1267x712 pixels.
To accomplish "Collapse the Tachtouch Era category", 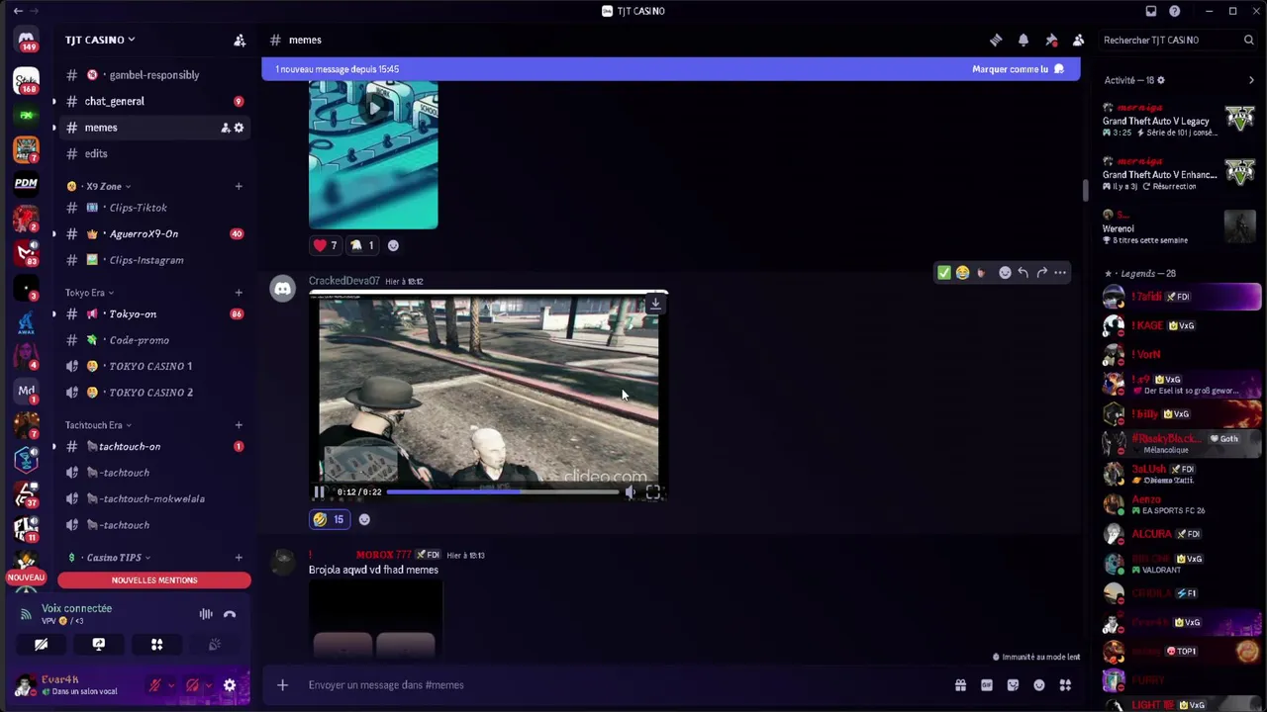I will 98,425.
